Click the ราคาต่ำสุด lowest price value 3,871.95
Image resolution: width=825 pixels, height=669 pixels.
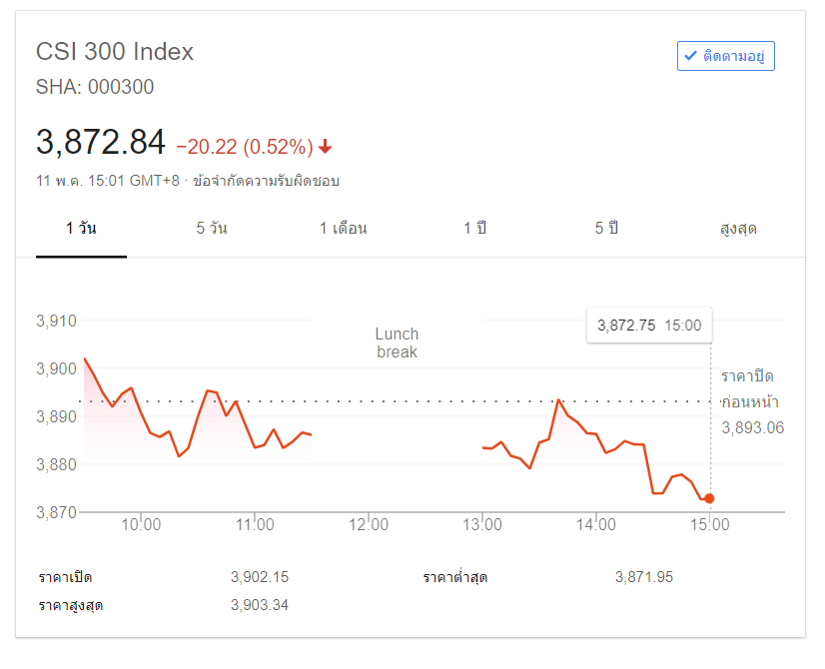[x=644, y=577]
